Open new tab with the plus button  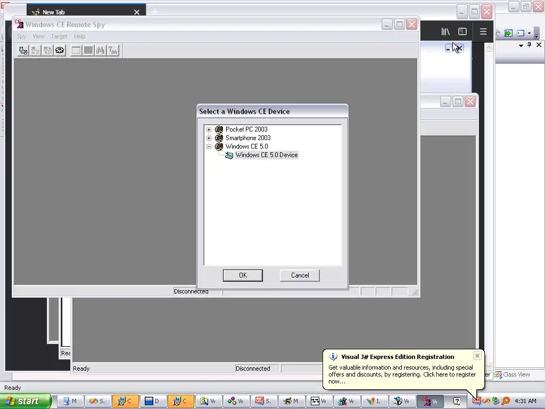[x=155, y=12]
